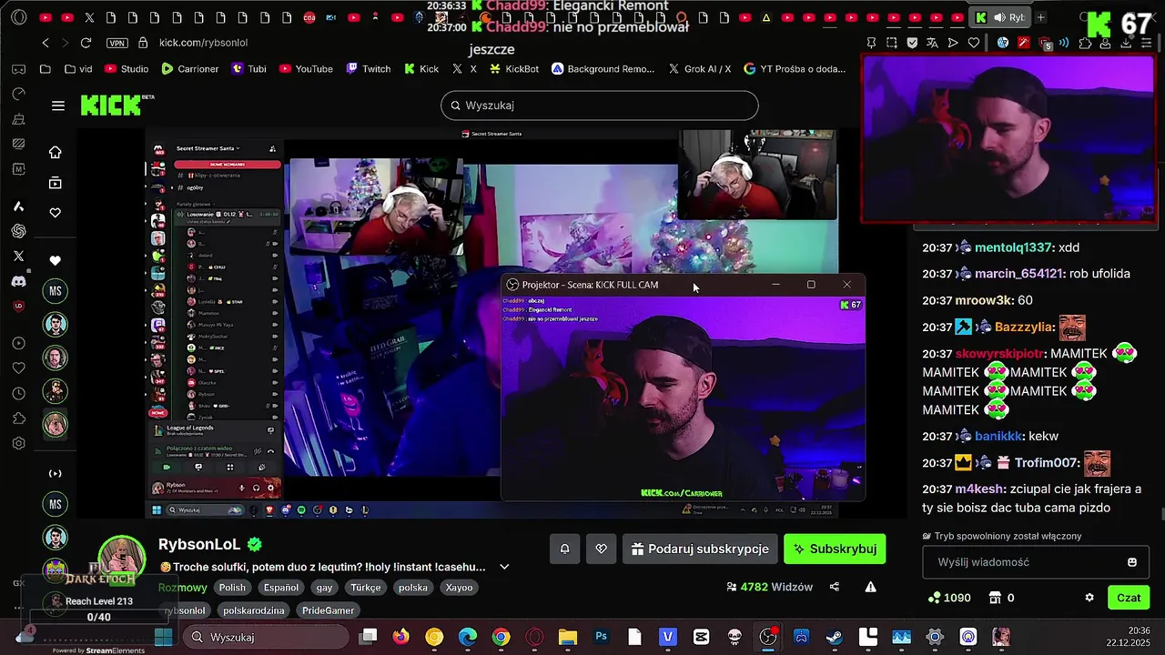1165x655 pixels.
Task: Report the stream via warning icon
Action: click(870, 587)
